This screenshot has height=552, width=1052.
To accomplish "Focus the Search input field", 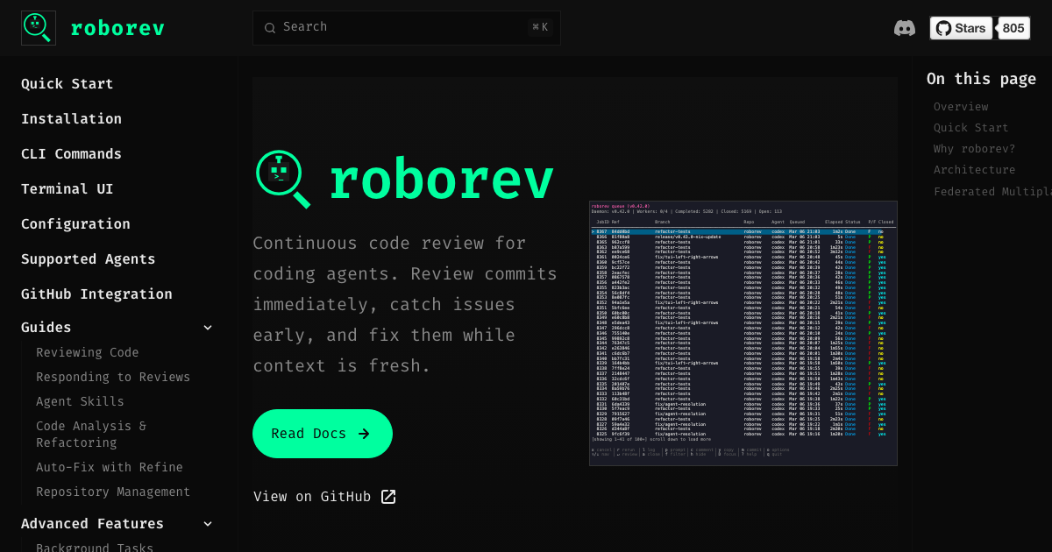I will (x=406, y=28).
